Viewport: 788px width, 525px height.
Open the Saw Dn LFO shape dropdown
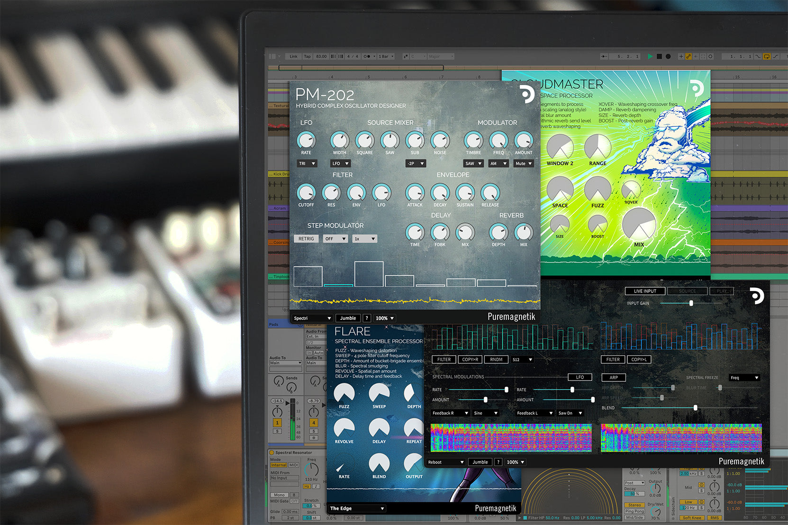570,413
